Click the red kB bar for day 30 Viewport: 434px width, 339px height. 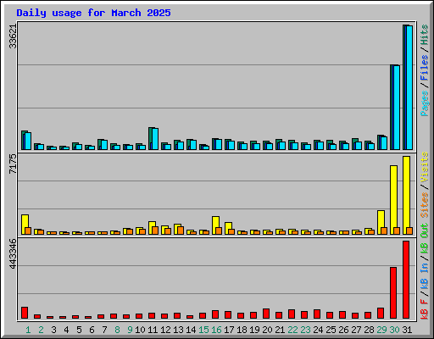(393, 292)
